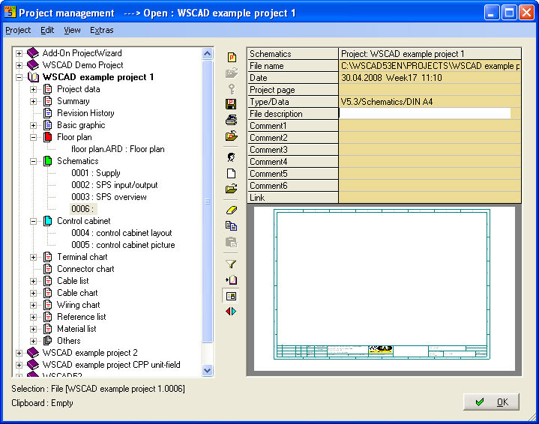Select the Connector chart item
The height and width of the screenshot is (424, 539).
pyautogui.click(x=85, y=269)
